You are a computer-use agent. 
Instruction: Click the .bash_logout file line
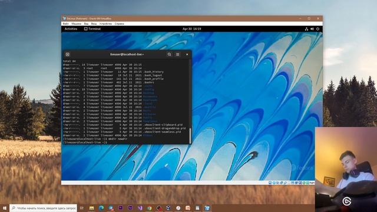113,75
